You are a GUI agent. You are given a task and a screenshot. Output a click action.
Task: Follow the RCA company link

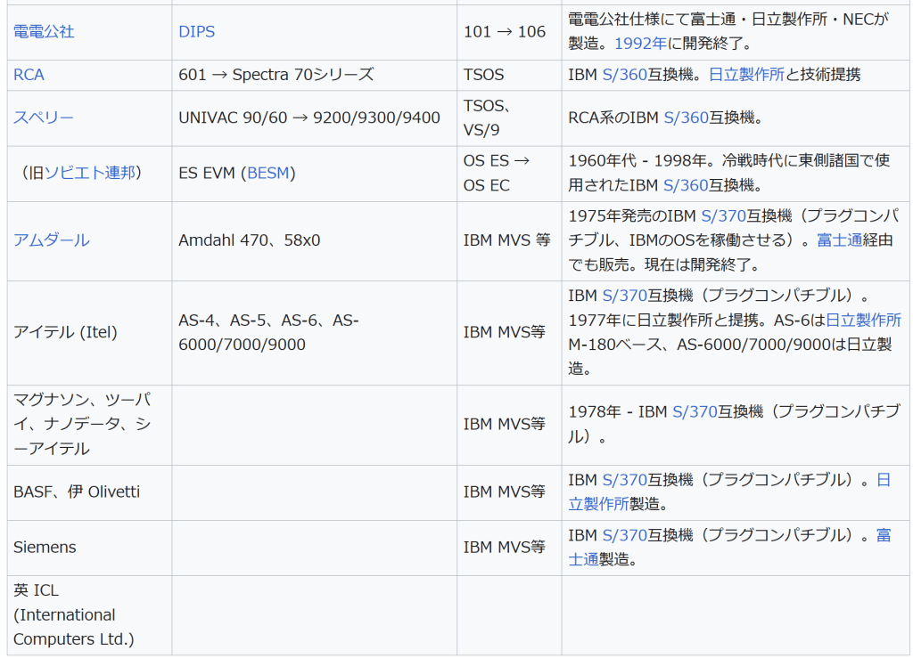click(29, 75)
